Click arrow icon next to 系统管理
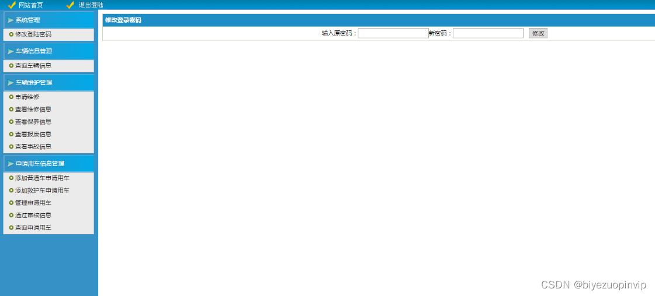The width and height of the screenshot is (655, 296). pos(11,20)
